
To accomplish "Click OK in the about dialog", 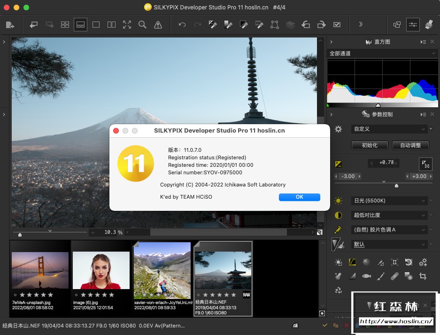I will pos(299,197).
